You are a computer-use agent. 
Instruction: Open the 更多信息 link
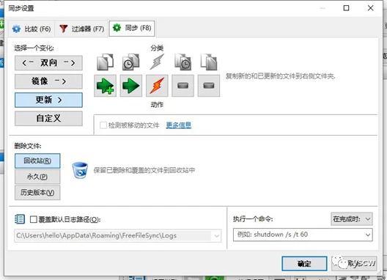[x=179, y=125]
